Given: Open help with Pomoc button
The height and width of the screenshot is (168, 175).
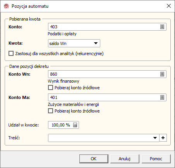Looking at the screenshot, I should [x=156, y=159].
